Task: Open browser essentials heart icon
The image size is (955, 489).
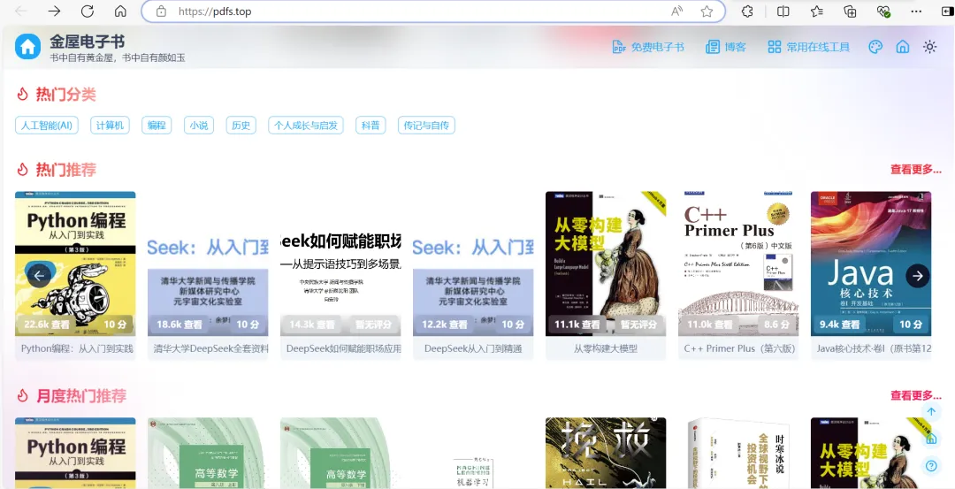Action: 883,11
